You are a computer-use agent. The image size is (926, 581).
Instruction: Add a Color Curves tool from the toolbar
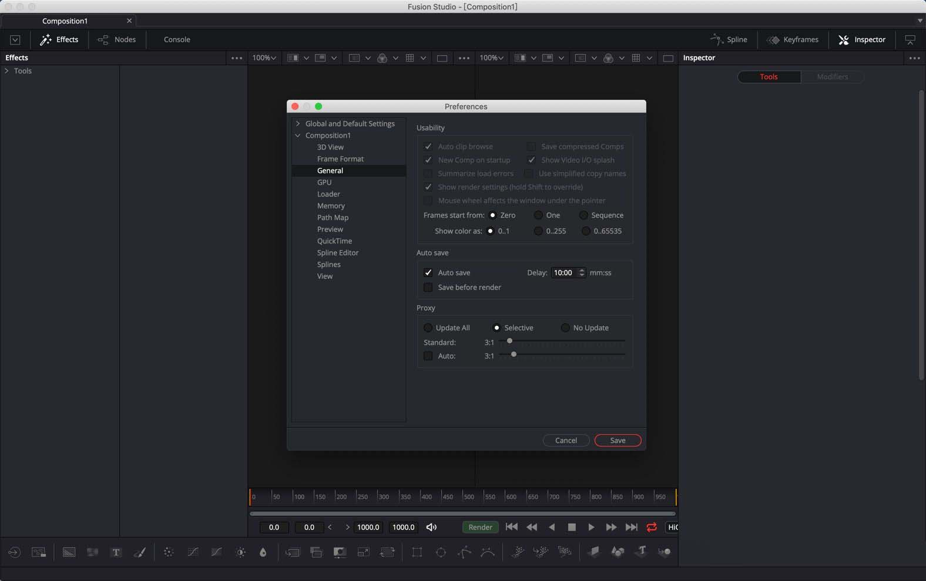[x=193, y=552]
